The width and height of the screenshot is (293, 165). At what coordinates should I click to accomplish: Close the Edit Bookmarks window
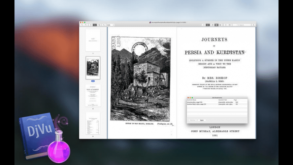pyautogui.click(x=188, y=98)
